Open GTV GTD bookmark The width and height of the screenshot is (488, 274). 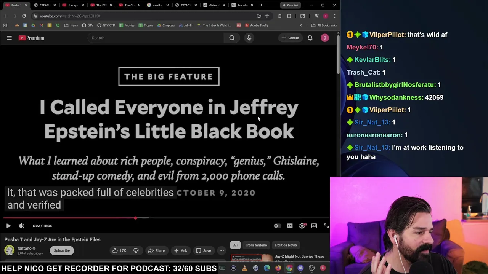click(106, 25)
